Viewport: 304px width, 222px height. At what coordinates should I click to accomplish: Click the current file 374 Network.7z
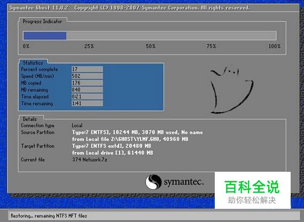tap(90, 160)
